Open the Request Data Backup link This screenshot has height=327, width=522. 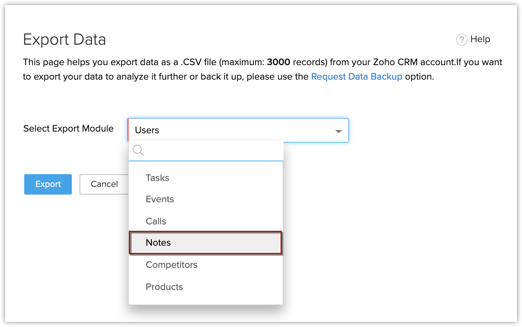357,77
